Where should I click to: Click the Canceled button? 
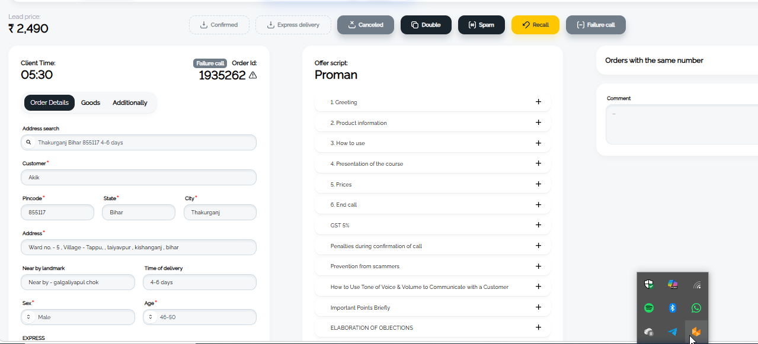[366, 25]
